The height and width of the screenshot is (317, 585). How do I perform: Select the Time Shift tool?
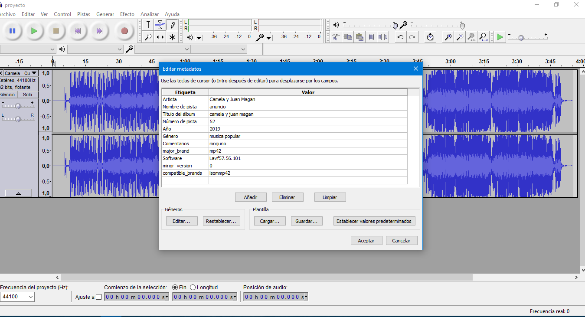point(160,37)
